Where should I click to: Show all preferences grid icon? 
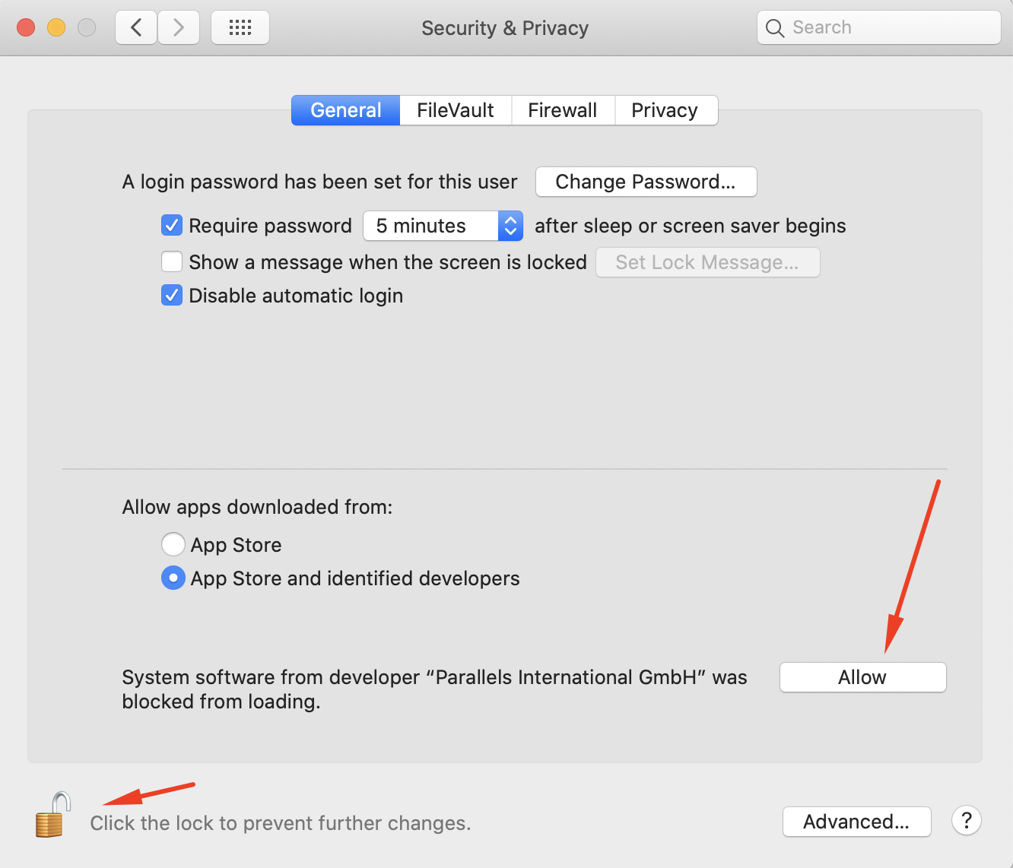[x=240, y=28]
